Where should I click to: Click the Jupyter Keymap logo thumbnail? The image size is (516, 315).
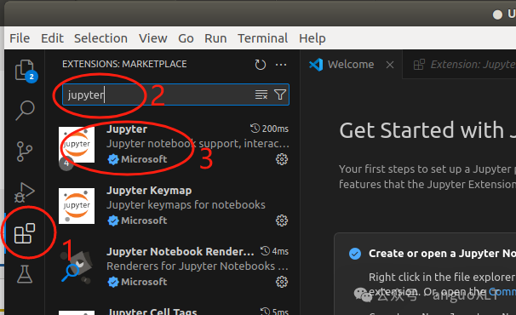[77, 206]
